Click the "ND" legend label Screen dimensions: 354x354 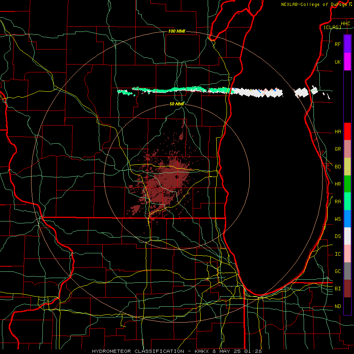click(337, 306)
